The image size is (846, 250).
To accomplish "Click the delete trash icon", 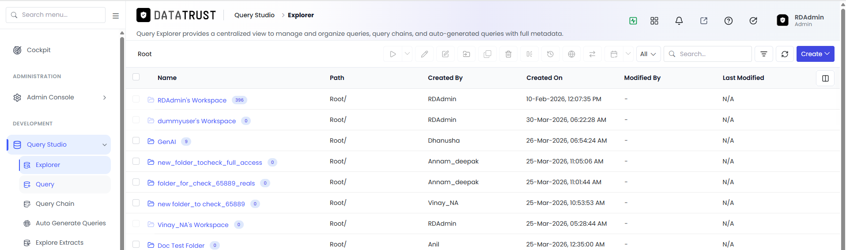I will point(508,54).
